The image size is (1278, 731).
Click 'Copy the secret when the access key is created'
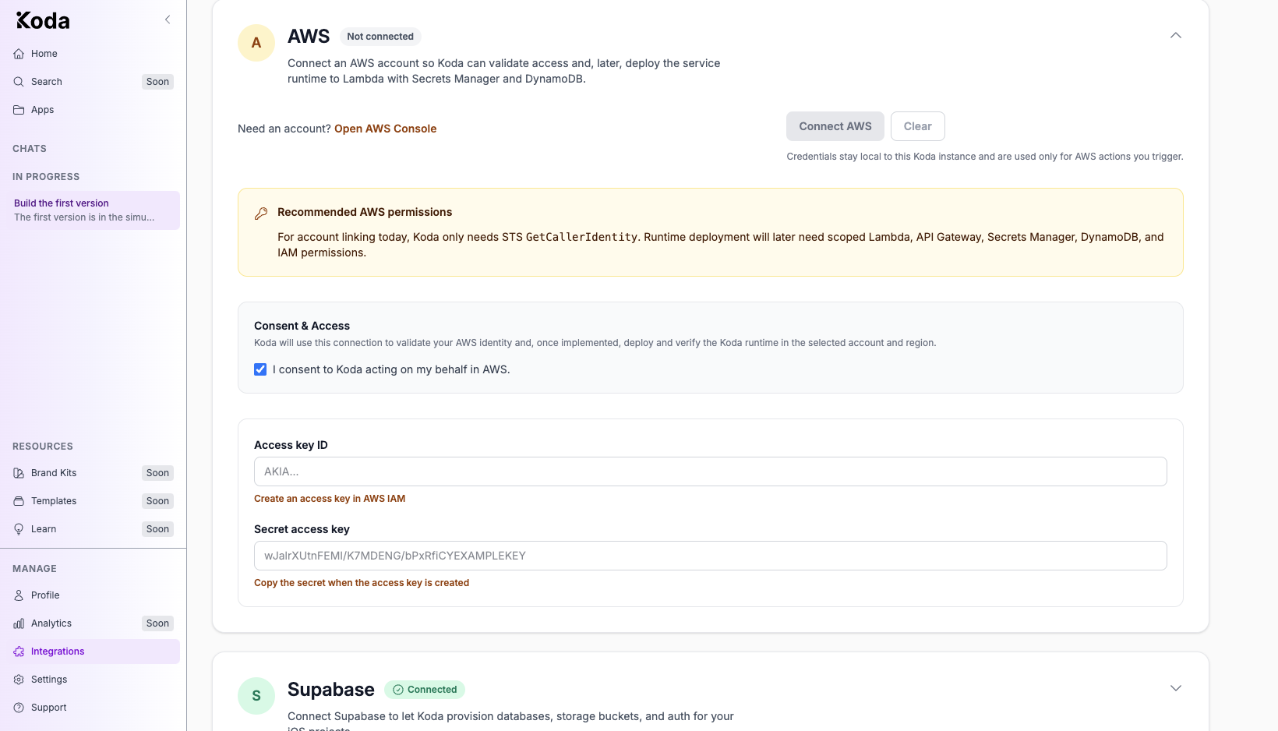[362, 583]
